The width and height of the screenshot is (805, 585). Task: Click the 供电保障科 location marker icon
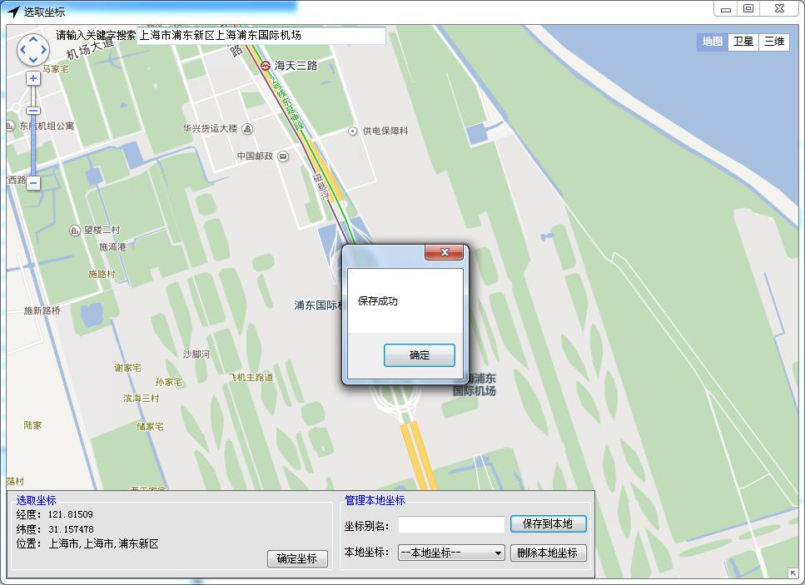point(355,129)
